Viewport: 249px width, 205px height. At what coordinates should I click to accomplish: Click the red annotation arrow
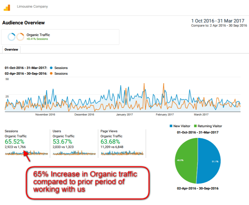tap(28, 156)
